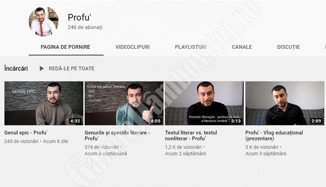Click the Profu' channel avatar picture
Screen dimensions: 326x187
44,22
